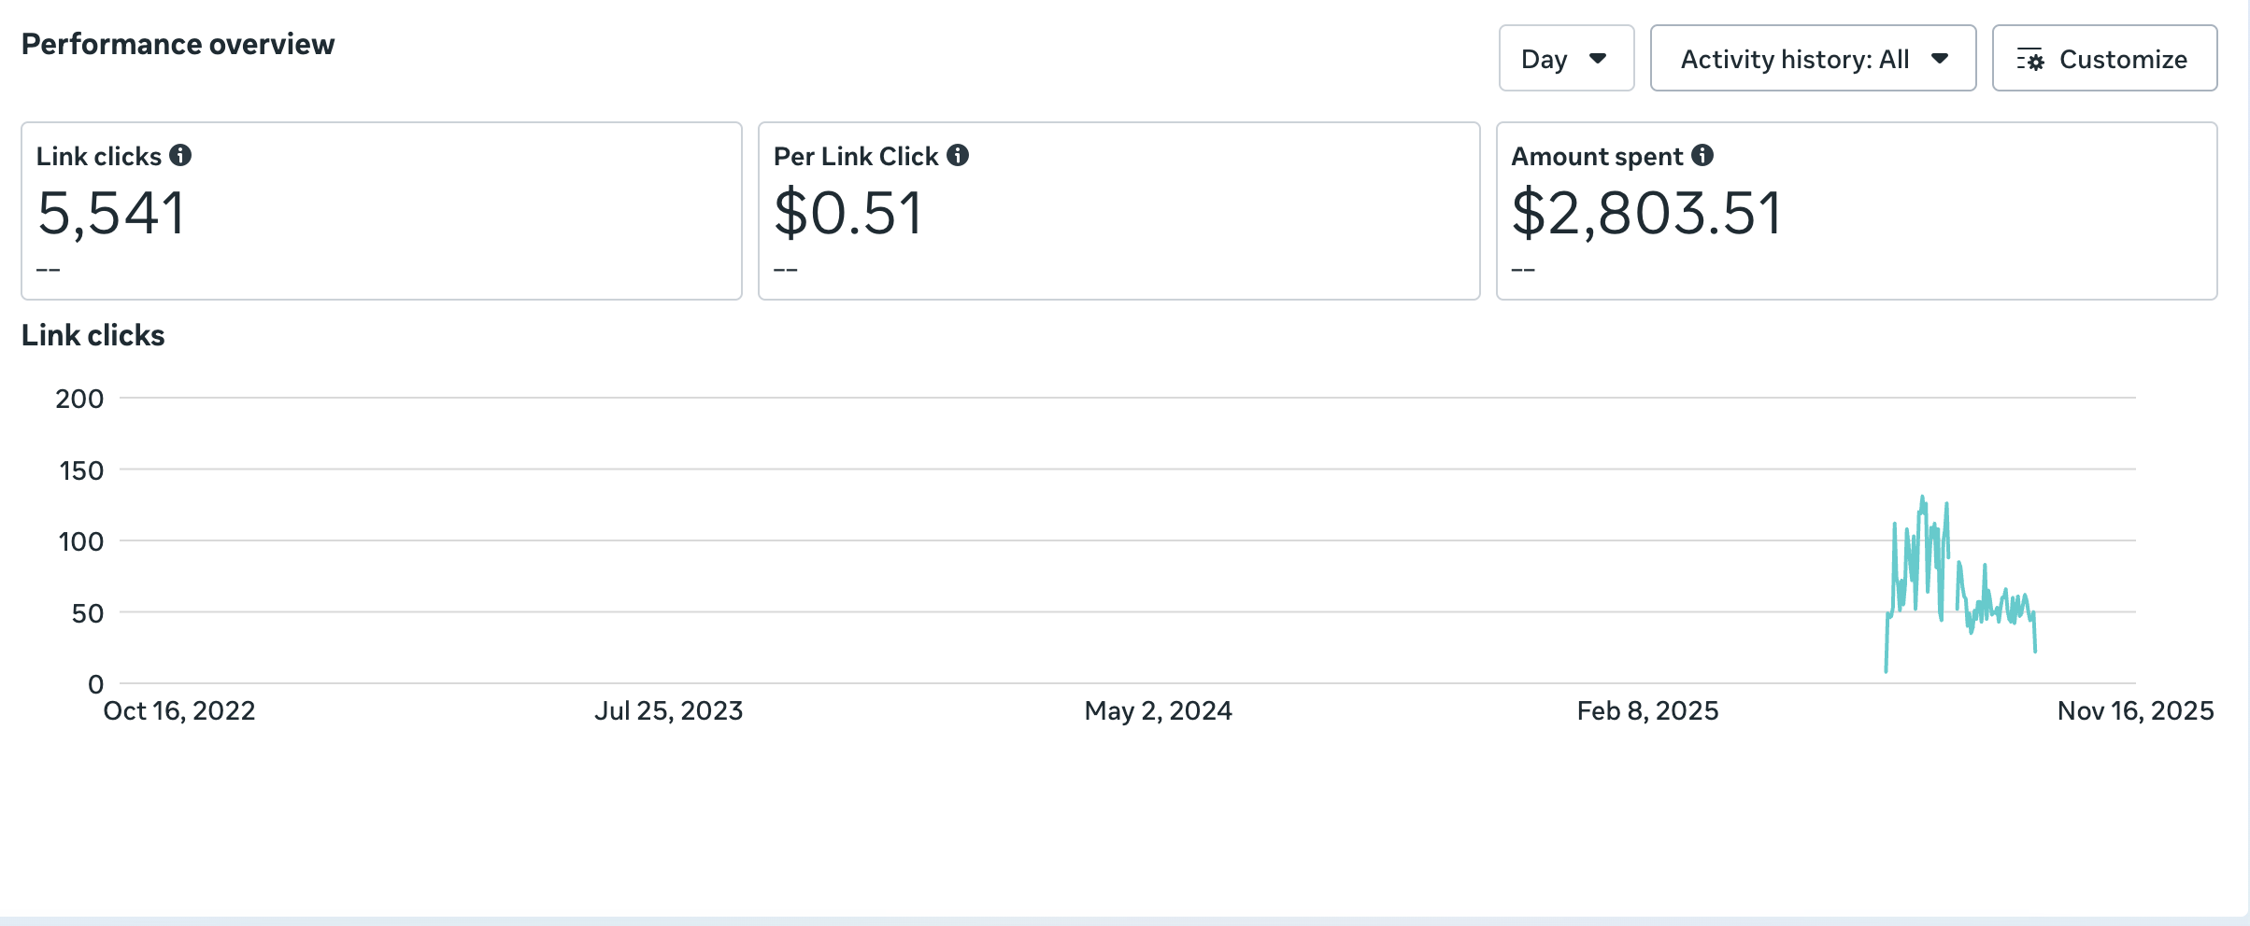The width and height of the screenshot is (2250, 926).
Task: Select the Amount spent metric card
Action: click(x=1857, y=211)
